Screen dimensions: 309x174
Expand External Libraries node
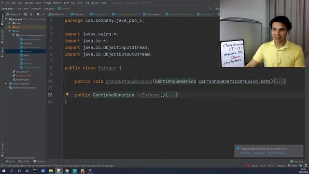(x=6, y=84)
